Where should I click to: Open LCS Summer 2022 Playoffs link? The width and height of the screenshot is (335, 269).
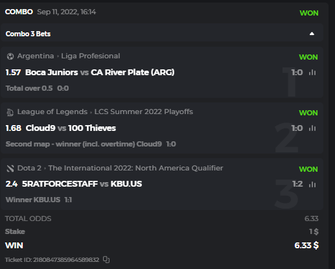[x=144, y=111]
